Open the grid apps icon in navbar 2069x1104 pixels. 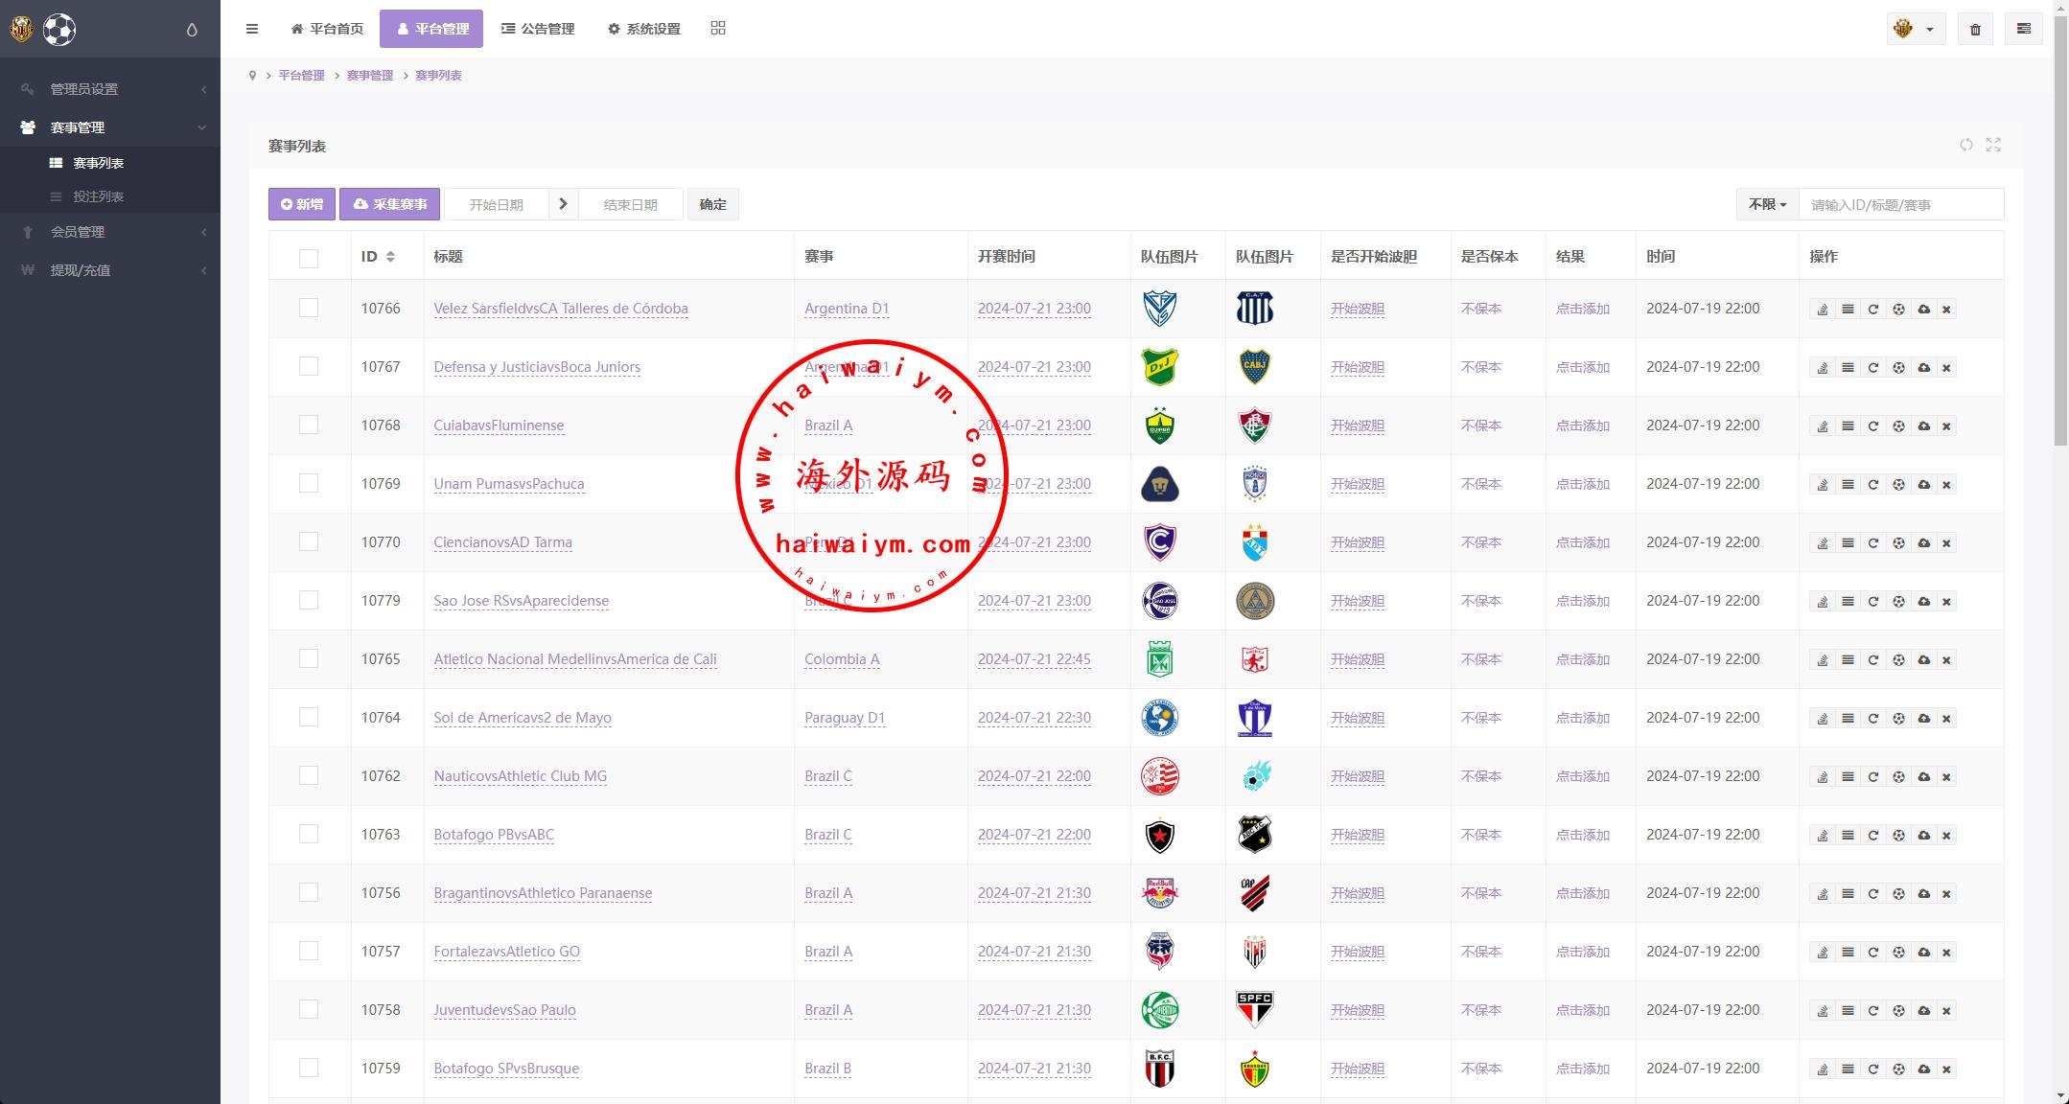(718, 29)
